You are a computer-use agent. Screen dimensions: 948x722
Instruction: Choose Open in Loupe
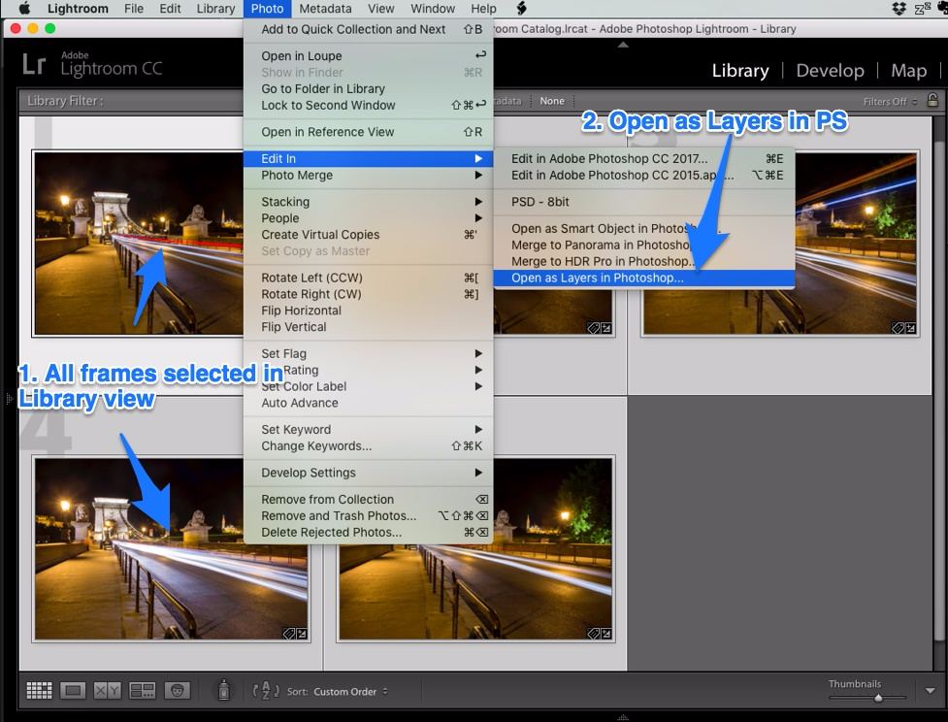point(368,56)
